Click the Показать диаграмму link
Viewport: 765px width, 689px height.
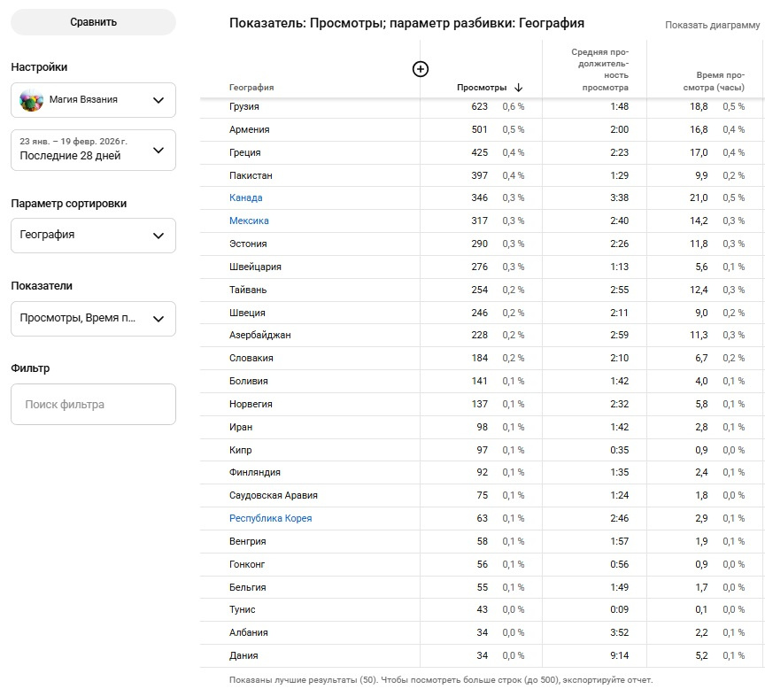pyautogui.click(x=712, y=25)
